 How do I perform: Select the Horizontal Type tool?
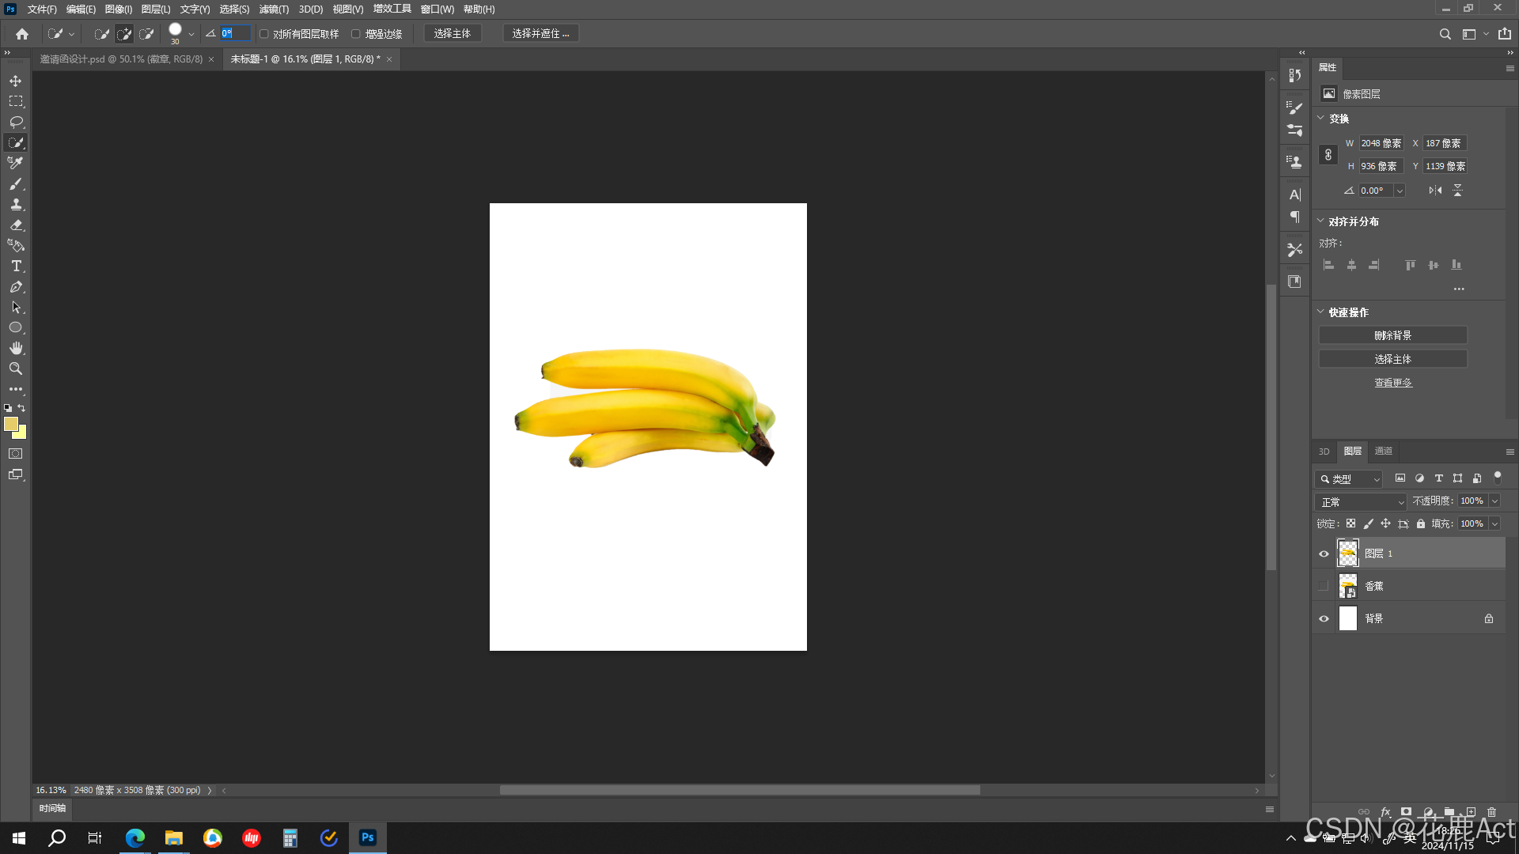click(x=16, y=266)
